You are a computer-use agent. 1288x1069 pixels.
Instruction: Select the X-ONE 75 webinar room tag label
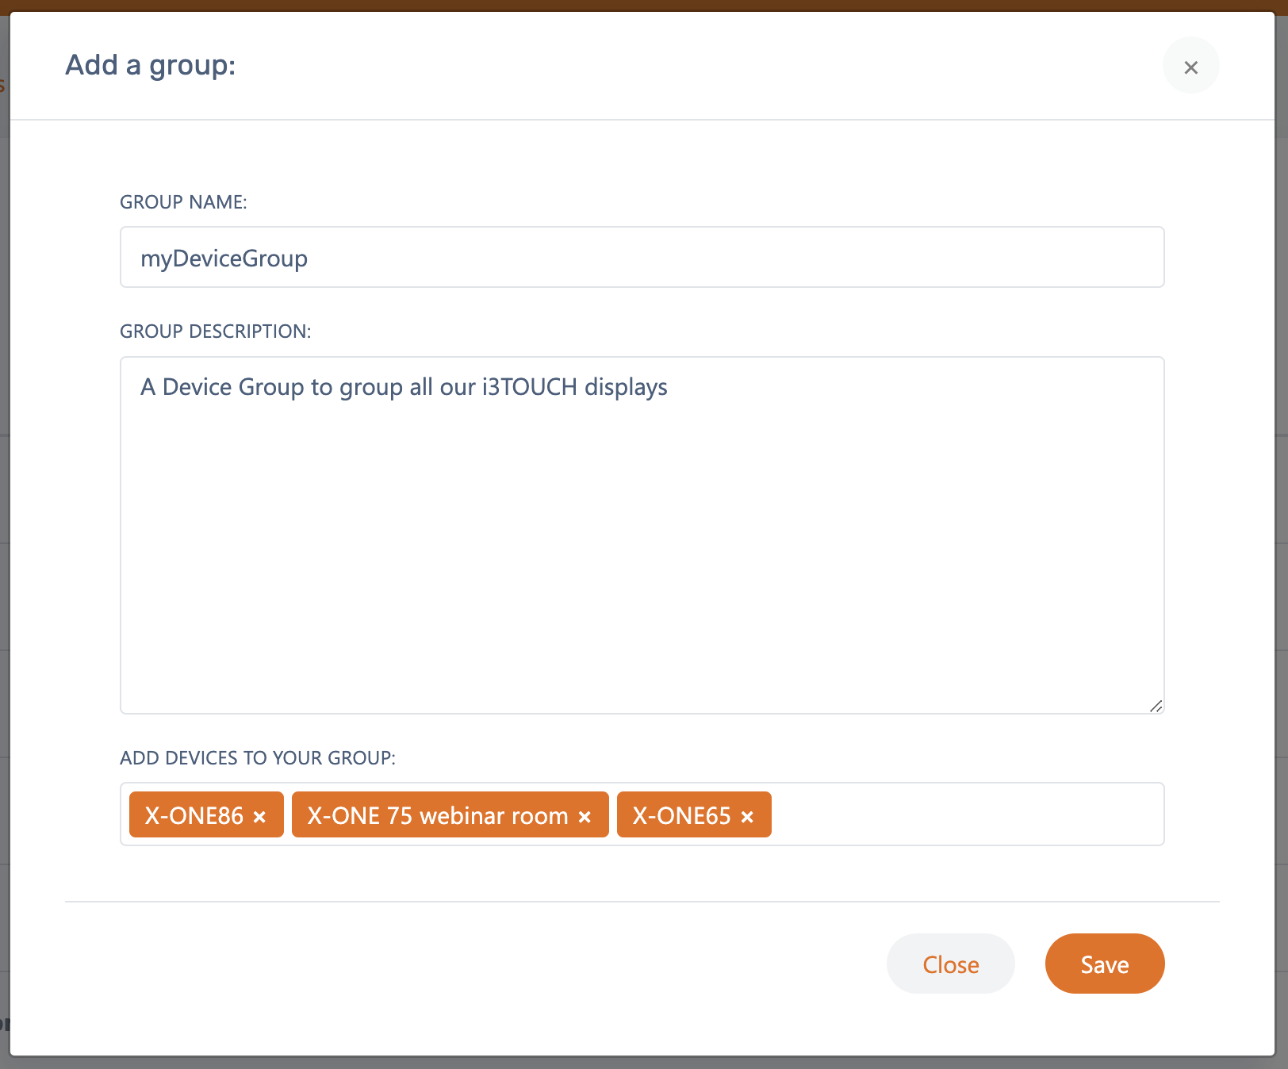(437, 815)
